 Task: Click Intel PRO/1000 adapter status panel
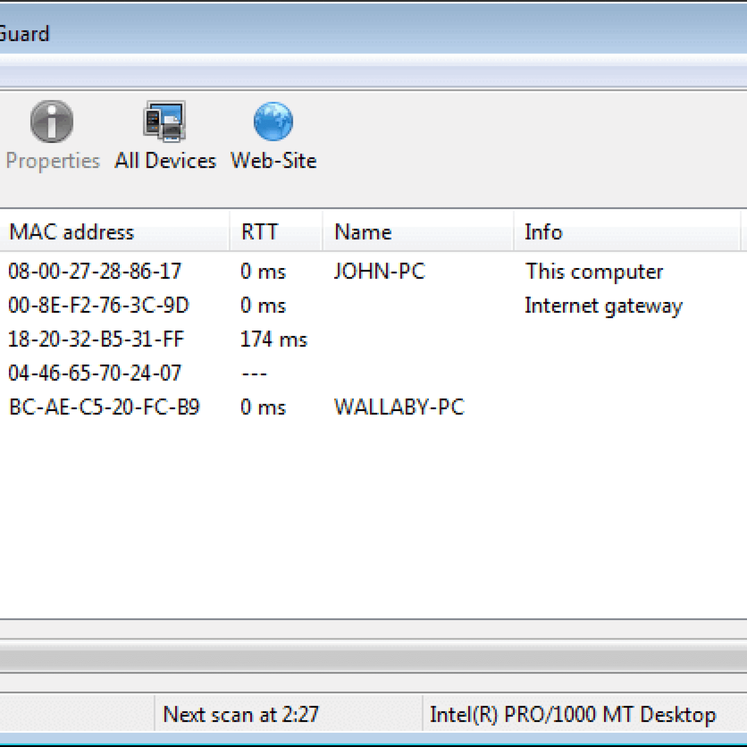click(573, 714)
